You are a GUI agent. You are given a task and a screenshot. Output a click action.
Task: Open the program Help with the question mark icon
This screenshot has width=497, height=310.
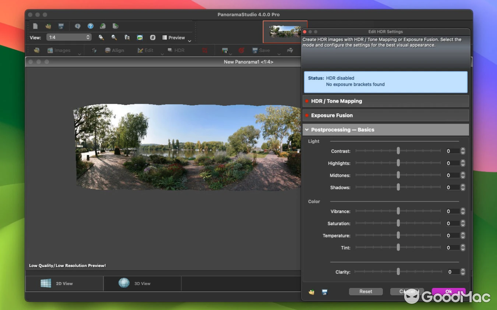(x=90, y=26)
